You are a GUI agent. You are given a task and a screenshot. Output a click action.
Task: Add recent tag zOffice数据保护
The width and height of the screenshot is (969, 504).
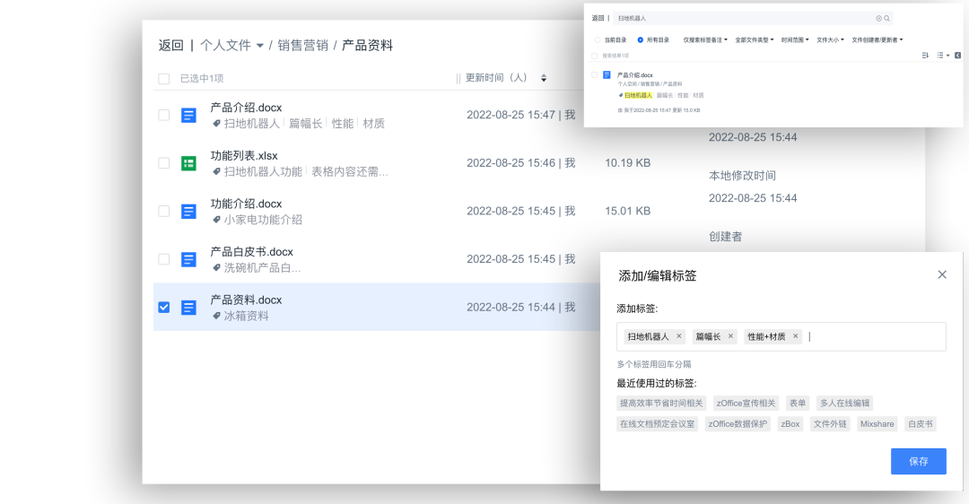[738, 424]
